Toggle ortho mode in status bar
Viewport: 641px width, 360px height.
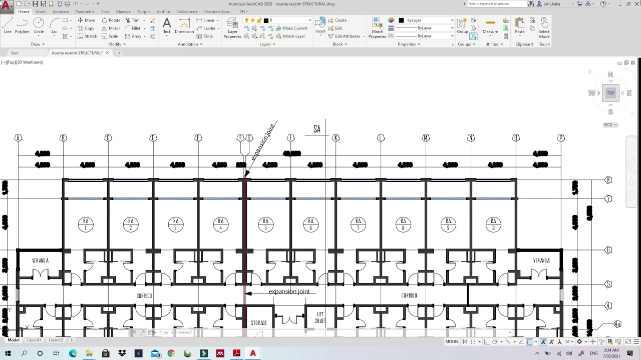pos(487,341)
